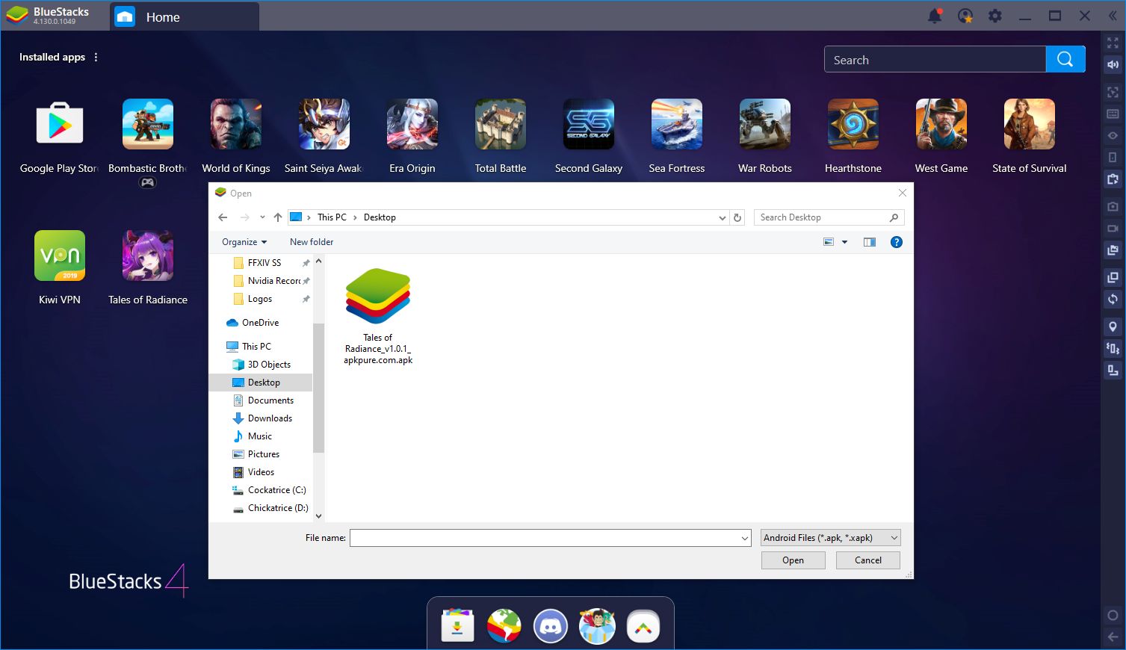Image resolution: width=1126 pixels, height=650 pixels.
Task: Launch State of Survival
Action: click(1030, 124)
